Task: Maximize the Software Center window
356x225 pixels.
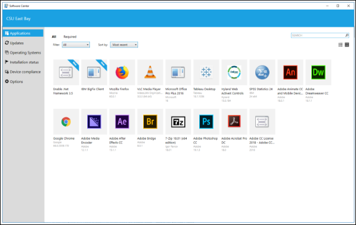Action: [338, 6]
